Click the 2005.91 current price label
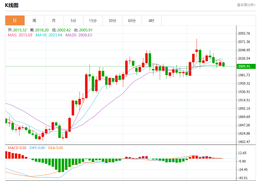Viewport: 259px width, 181px height. 246,66
